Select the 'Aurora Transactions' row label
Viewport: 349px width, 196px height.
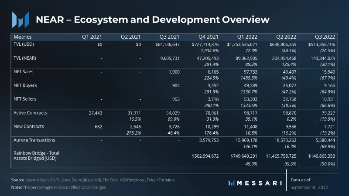tap(34, 140)
